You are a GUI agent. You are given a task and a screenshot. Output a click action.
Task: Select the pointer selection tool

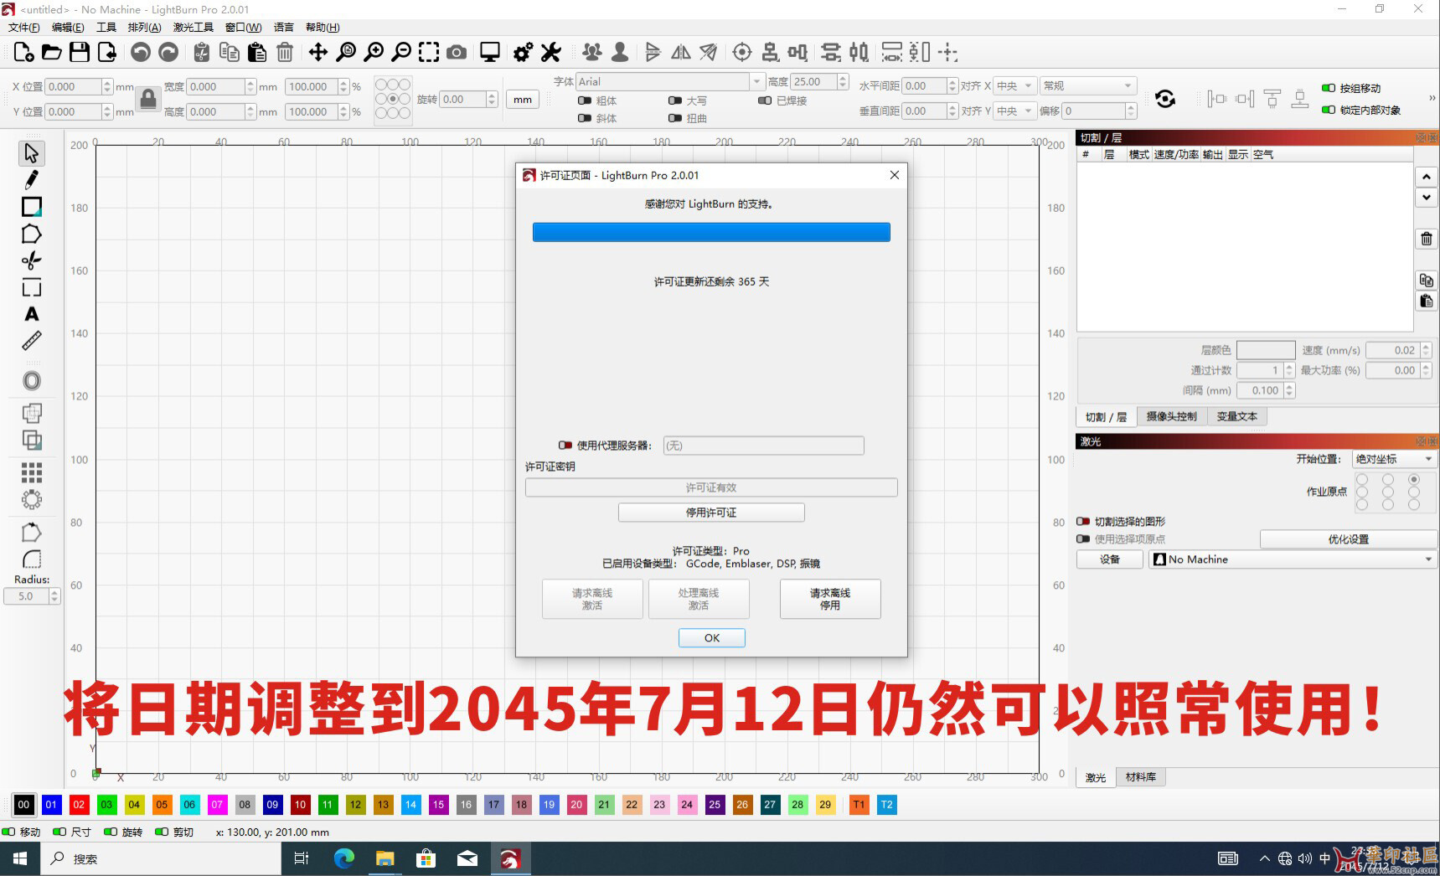[x=32, y=153]
